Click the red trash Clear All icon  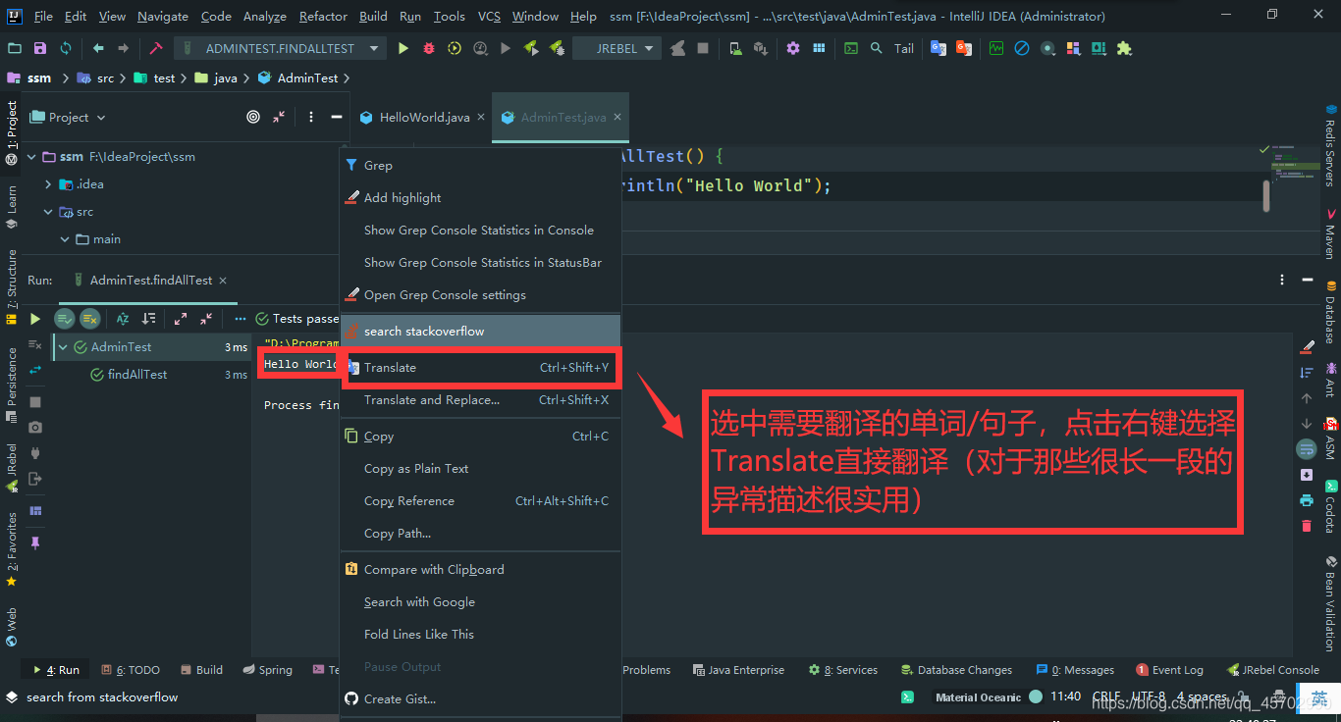point(1307,526)
